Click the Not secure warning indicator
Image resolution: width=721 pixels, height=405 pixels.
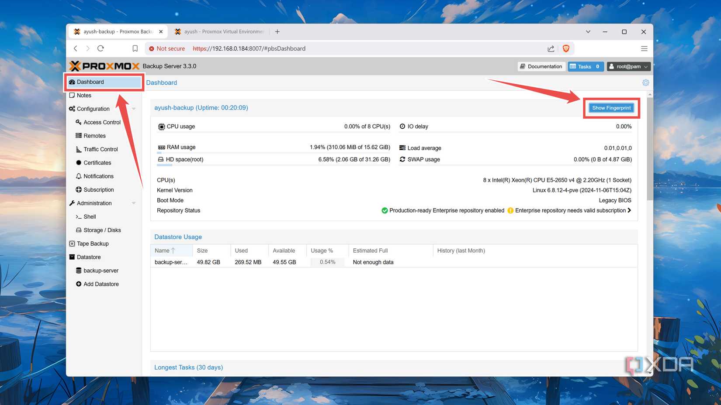tap(167, 48)
